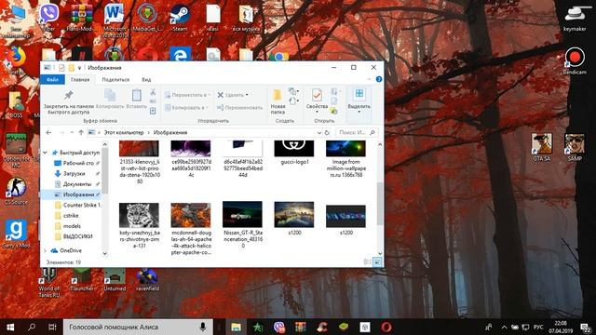Click Переименовать button

click(x=239, y=108)
